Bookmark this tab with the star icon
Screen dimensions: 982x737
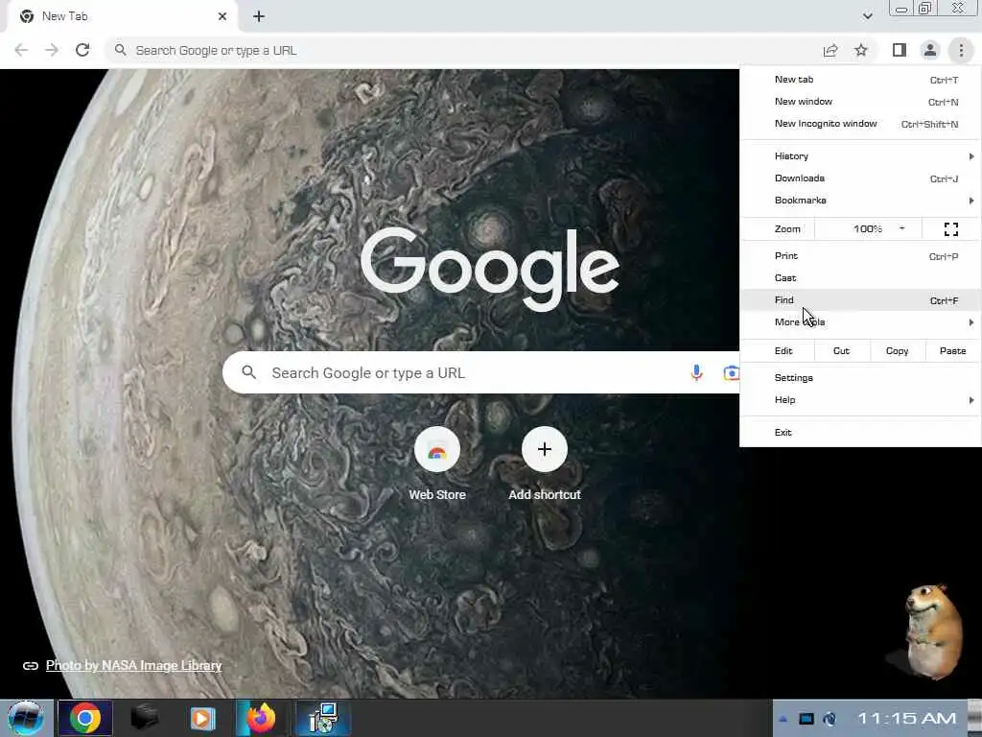[x=861, y=50]
